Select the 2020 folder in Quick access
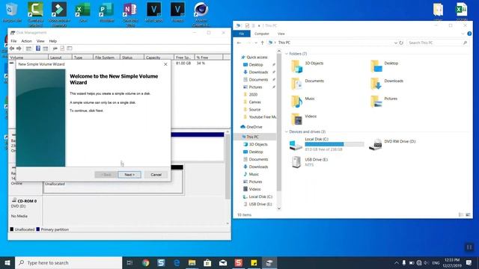Viewport: 479px width, 269px height. 253,95
